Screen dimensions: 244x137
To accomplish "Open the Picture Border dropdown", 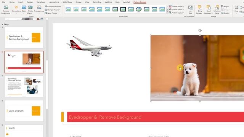I will click(x=177, y=6).
